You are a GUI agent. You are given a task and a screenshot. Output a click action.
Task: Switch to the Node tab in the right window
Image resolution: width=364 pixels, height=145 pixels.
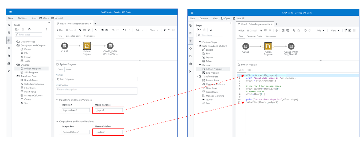point(250,70)
